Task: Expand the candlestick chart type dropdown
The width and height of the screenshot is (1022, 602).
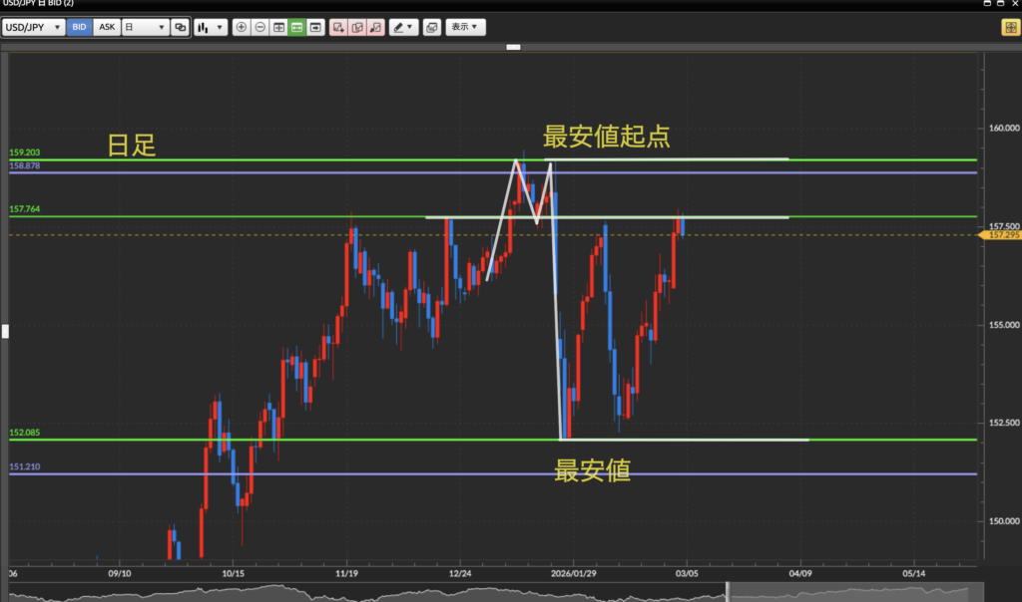Action: [x=211, y=28]
